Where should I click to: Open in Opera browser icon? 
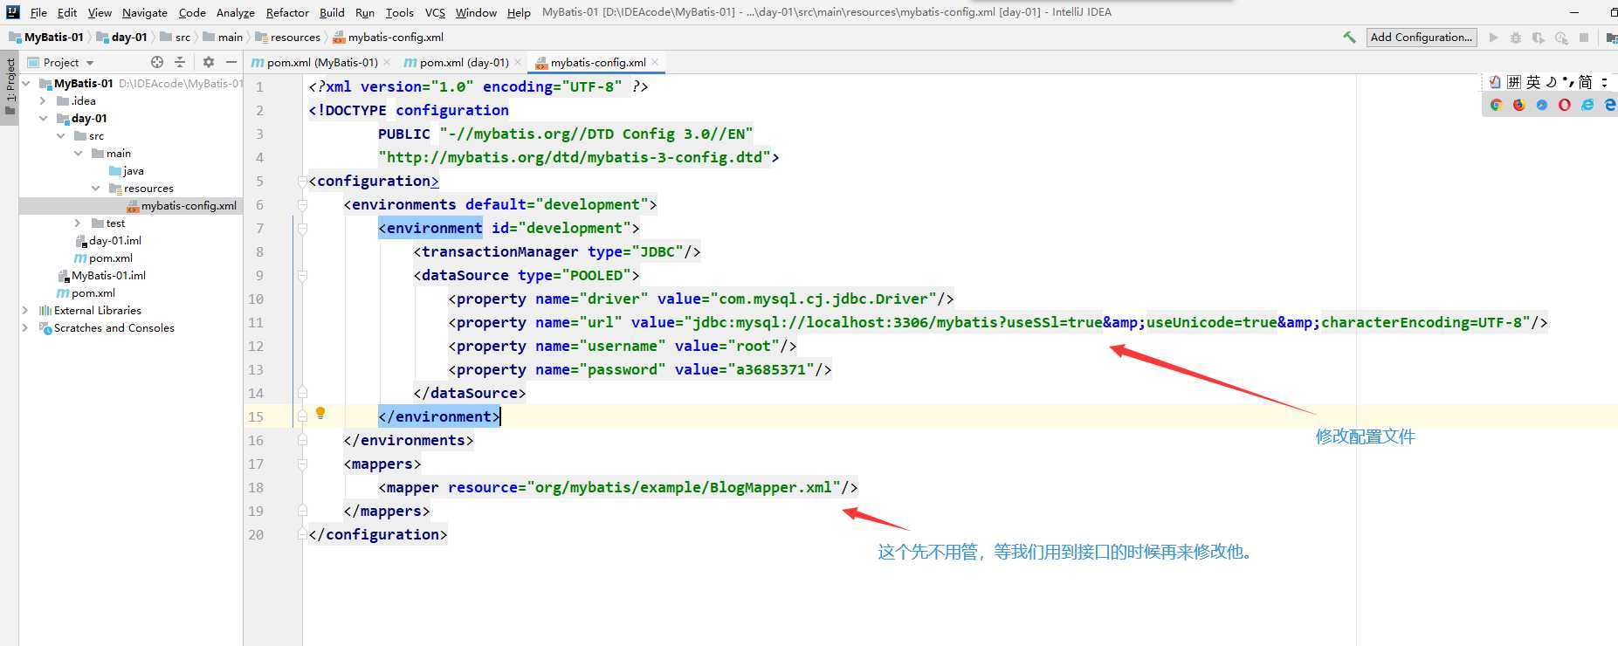(x=1564, y=105)
